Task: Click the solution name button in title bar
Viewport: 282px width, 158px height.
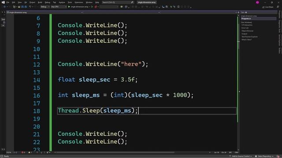Action: point(147,2)
